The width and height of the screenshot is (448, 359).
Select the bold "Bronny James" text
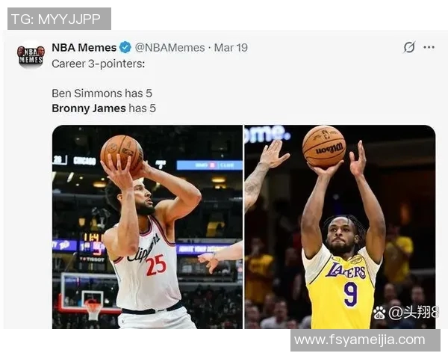click(x=88, y=108)
